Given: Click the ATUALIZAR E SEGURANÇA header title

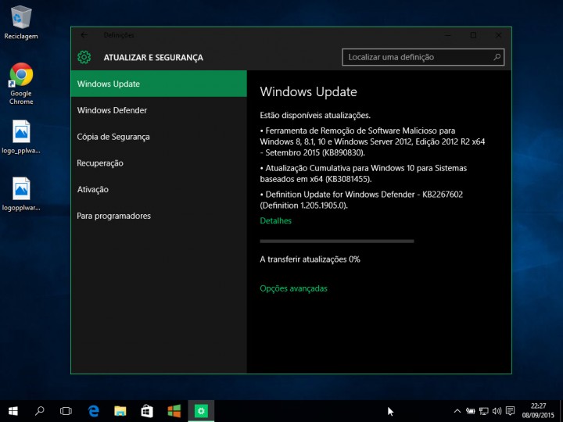Looking at the screenshot, I should 153,57.
